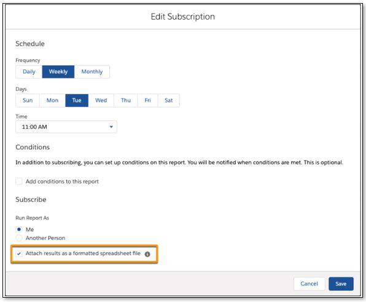Uncheck Attach results as formatted spreadsheet file
The height and width of the screenshot is (302, 366).
(x=19, y=254)
